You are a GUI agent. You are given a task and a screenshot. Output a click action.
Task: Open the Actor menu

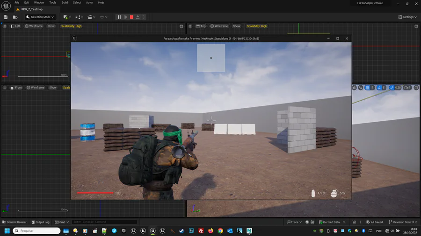click(89, 2)
